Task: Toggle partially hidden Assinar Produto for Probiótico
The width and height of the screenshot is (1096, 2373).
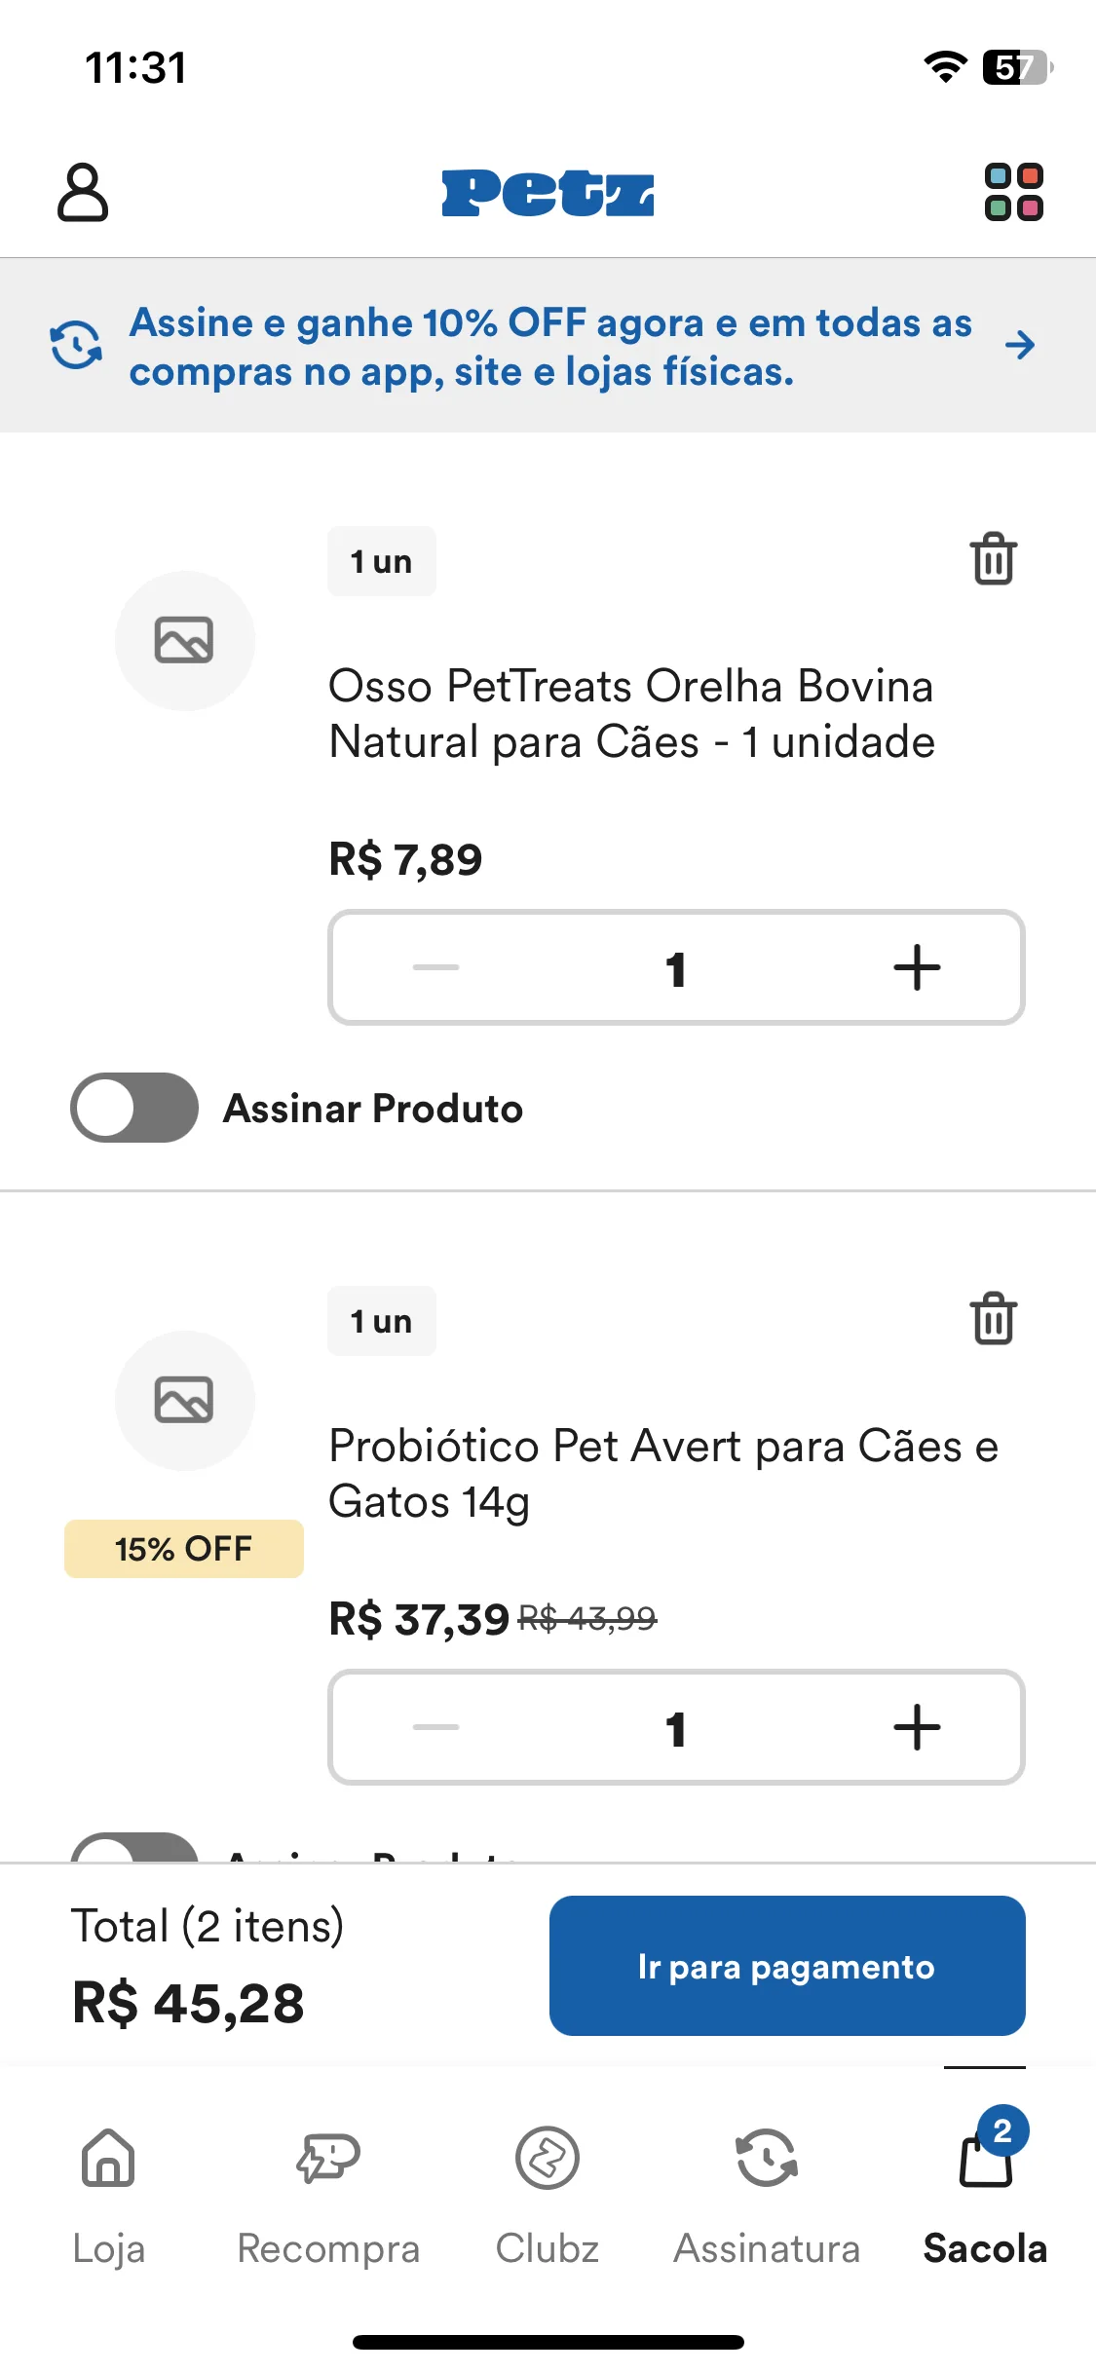Action: 133,1848
